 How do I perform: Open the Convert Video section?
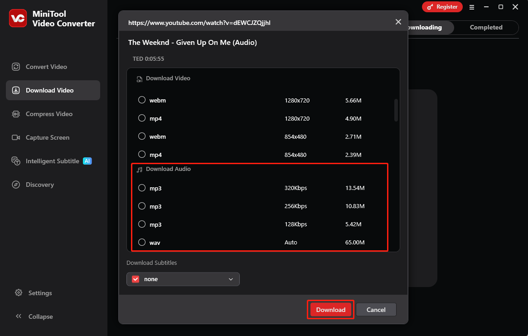coord(45,67)
